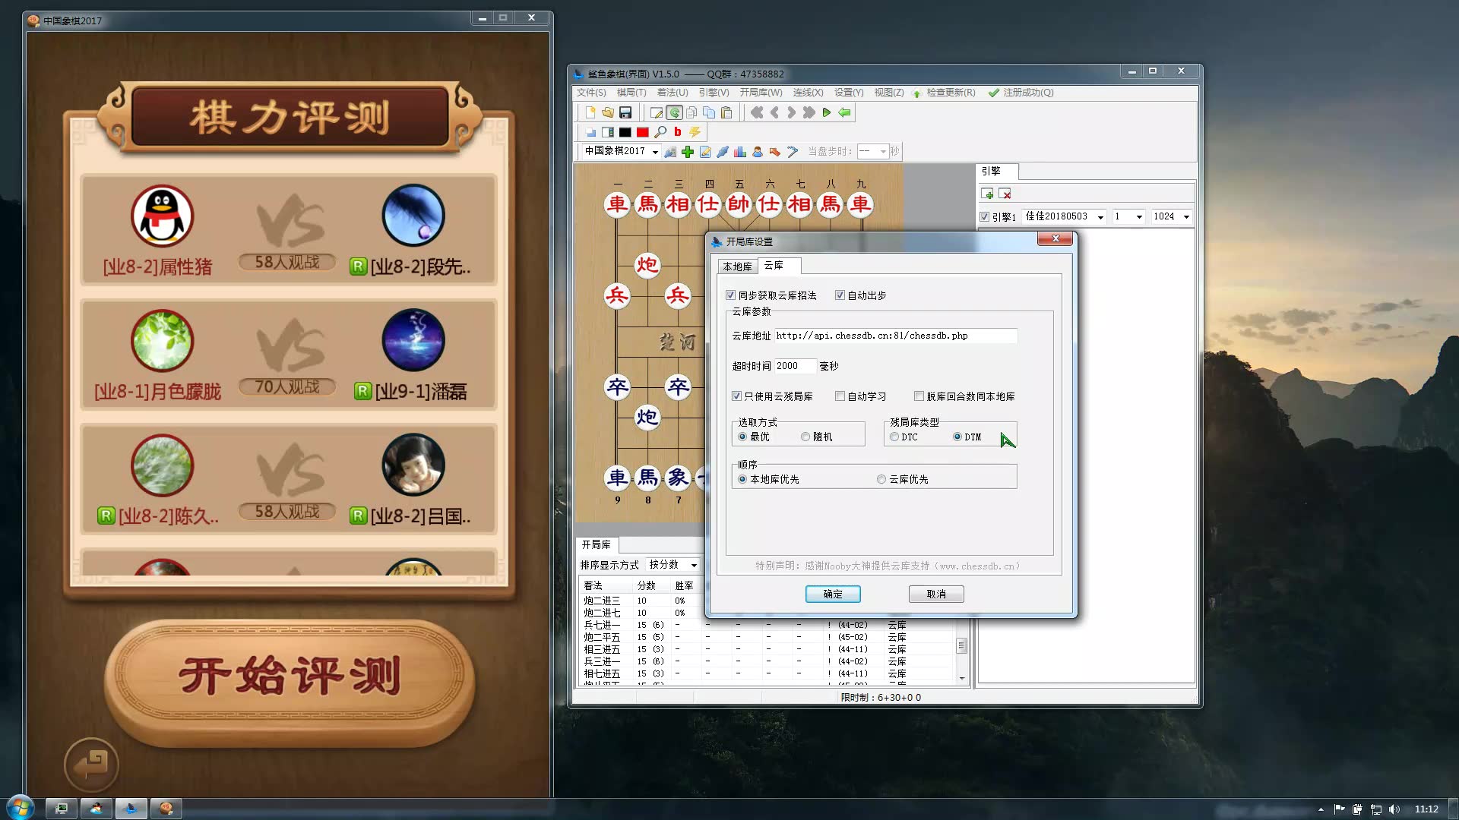The width and height of the screenshot is (1459, 820).
Task: Jump to last move double-right arrow
Action: pyautogui.click(x=809, y=112)
